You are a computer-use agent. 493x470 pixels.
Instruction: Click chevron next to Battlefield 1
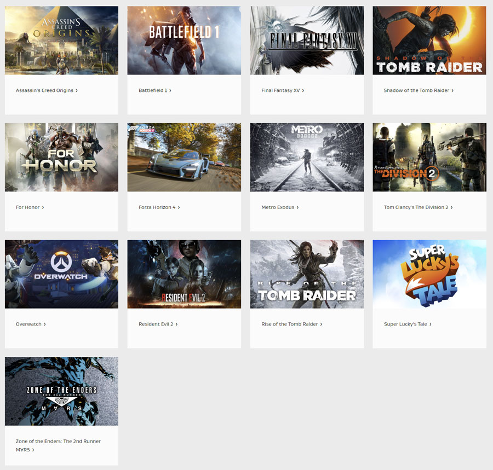[x=170, y=90]
